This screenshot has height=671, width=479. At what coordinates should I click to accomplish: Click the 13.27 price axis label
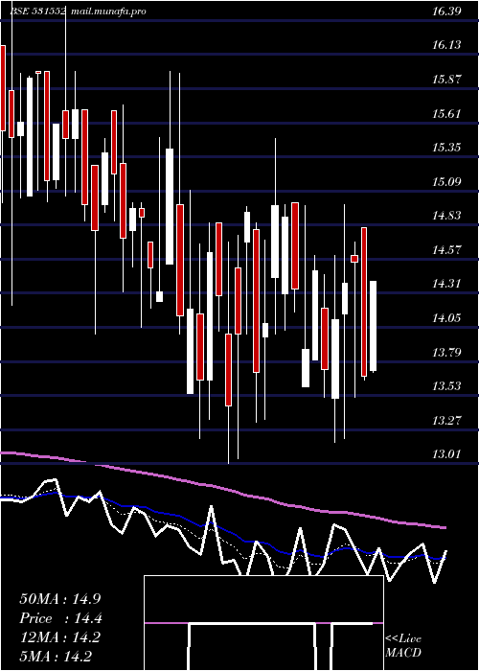click(x=446, y=420)
